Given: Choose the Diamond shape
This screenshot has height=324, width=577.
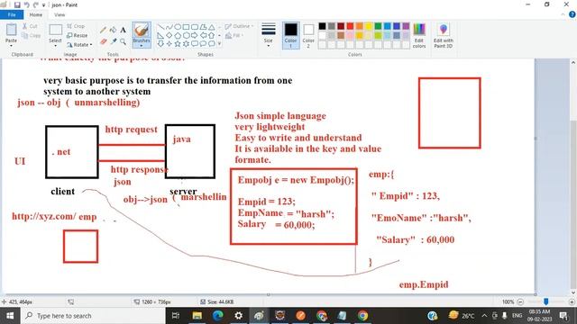Looking at the screenshot, I should pos(169,35).
